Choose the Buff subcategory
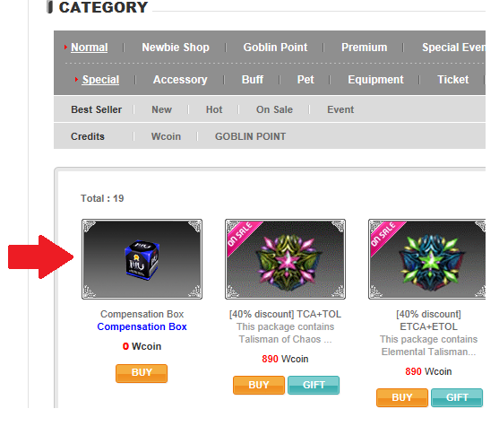Viewport: 499px width, 426px height. click(253, 79)
